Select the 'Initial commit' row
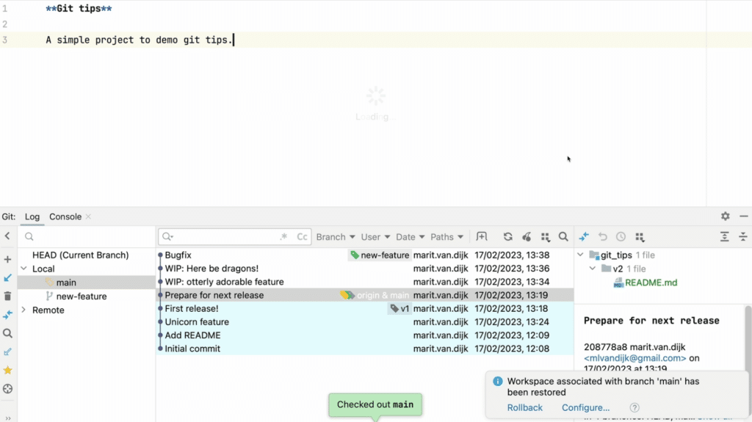 click(x=365, y=349)
